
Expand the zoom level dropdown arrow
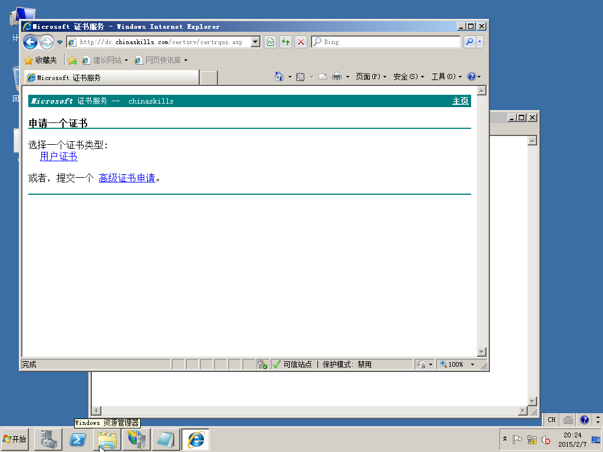[x=473, y=364]
